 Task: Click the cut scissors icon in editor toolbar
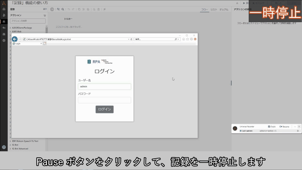click(84, 9)
